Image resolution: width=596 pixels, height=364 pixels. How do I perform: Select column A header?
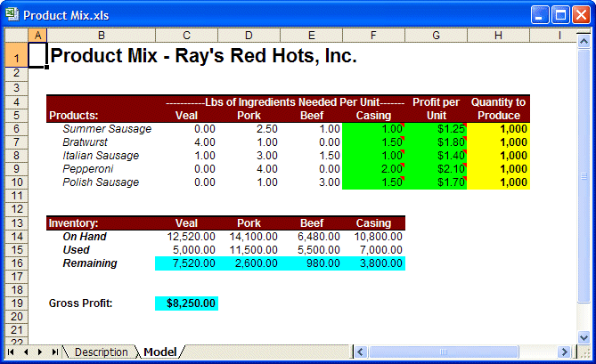[37, 36]
